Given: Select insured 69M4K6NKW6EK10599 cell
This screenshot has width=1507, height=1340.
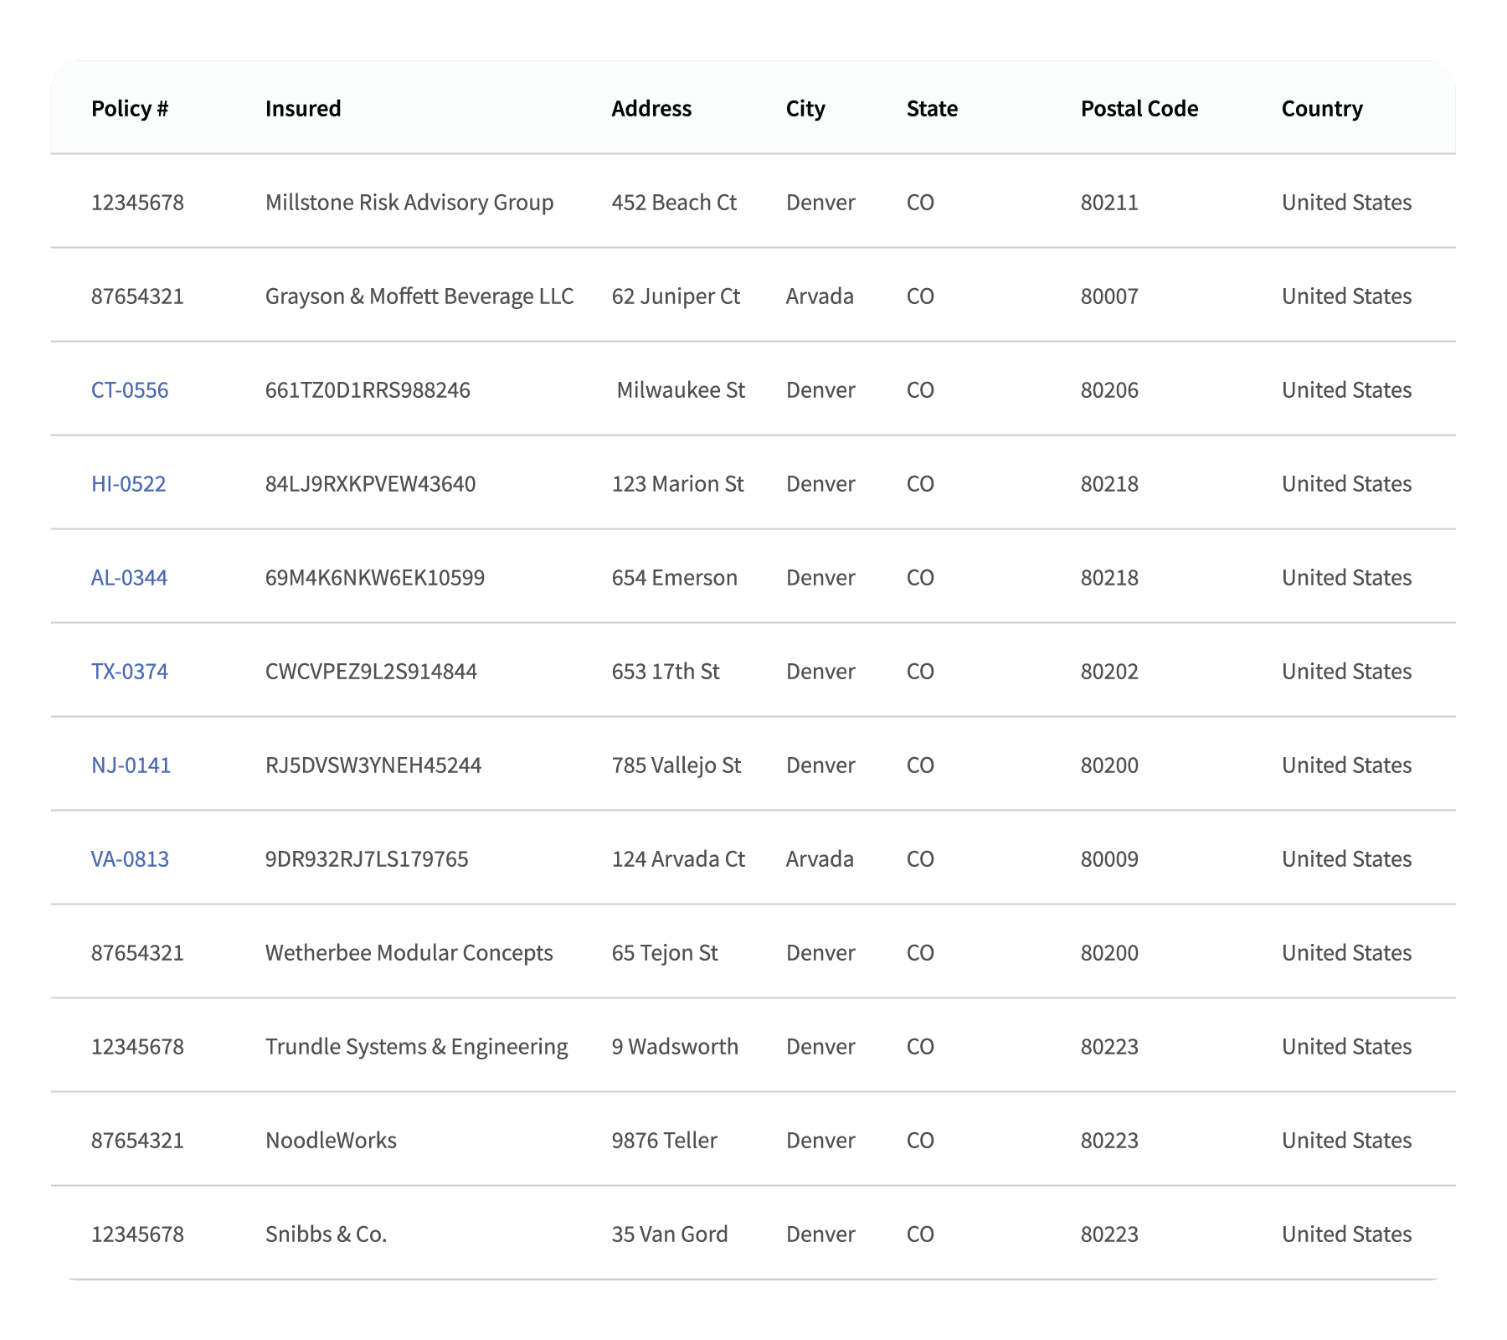Looking at the screenshot, I should pyautogui.click(x=375, y=577).
